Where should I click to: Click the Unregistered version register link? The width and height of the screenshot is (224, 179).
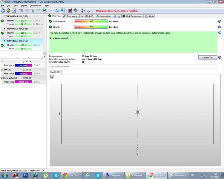117,11
